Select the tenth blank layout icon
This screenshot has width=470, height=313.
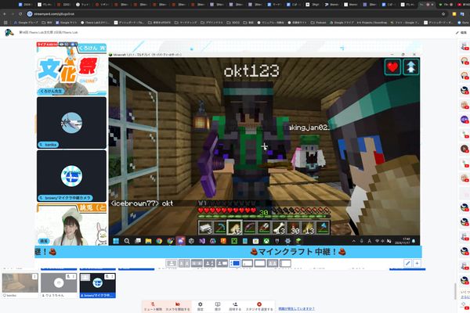(285, 263)
